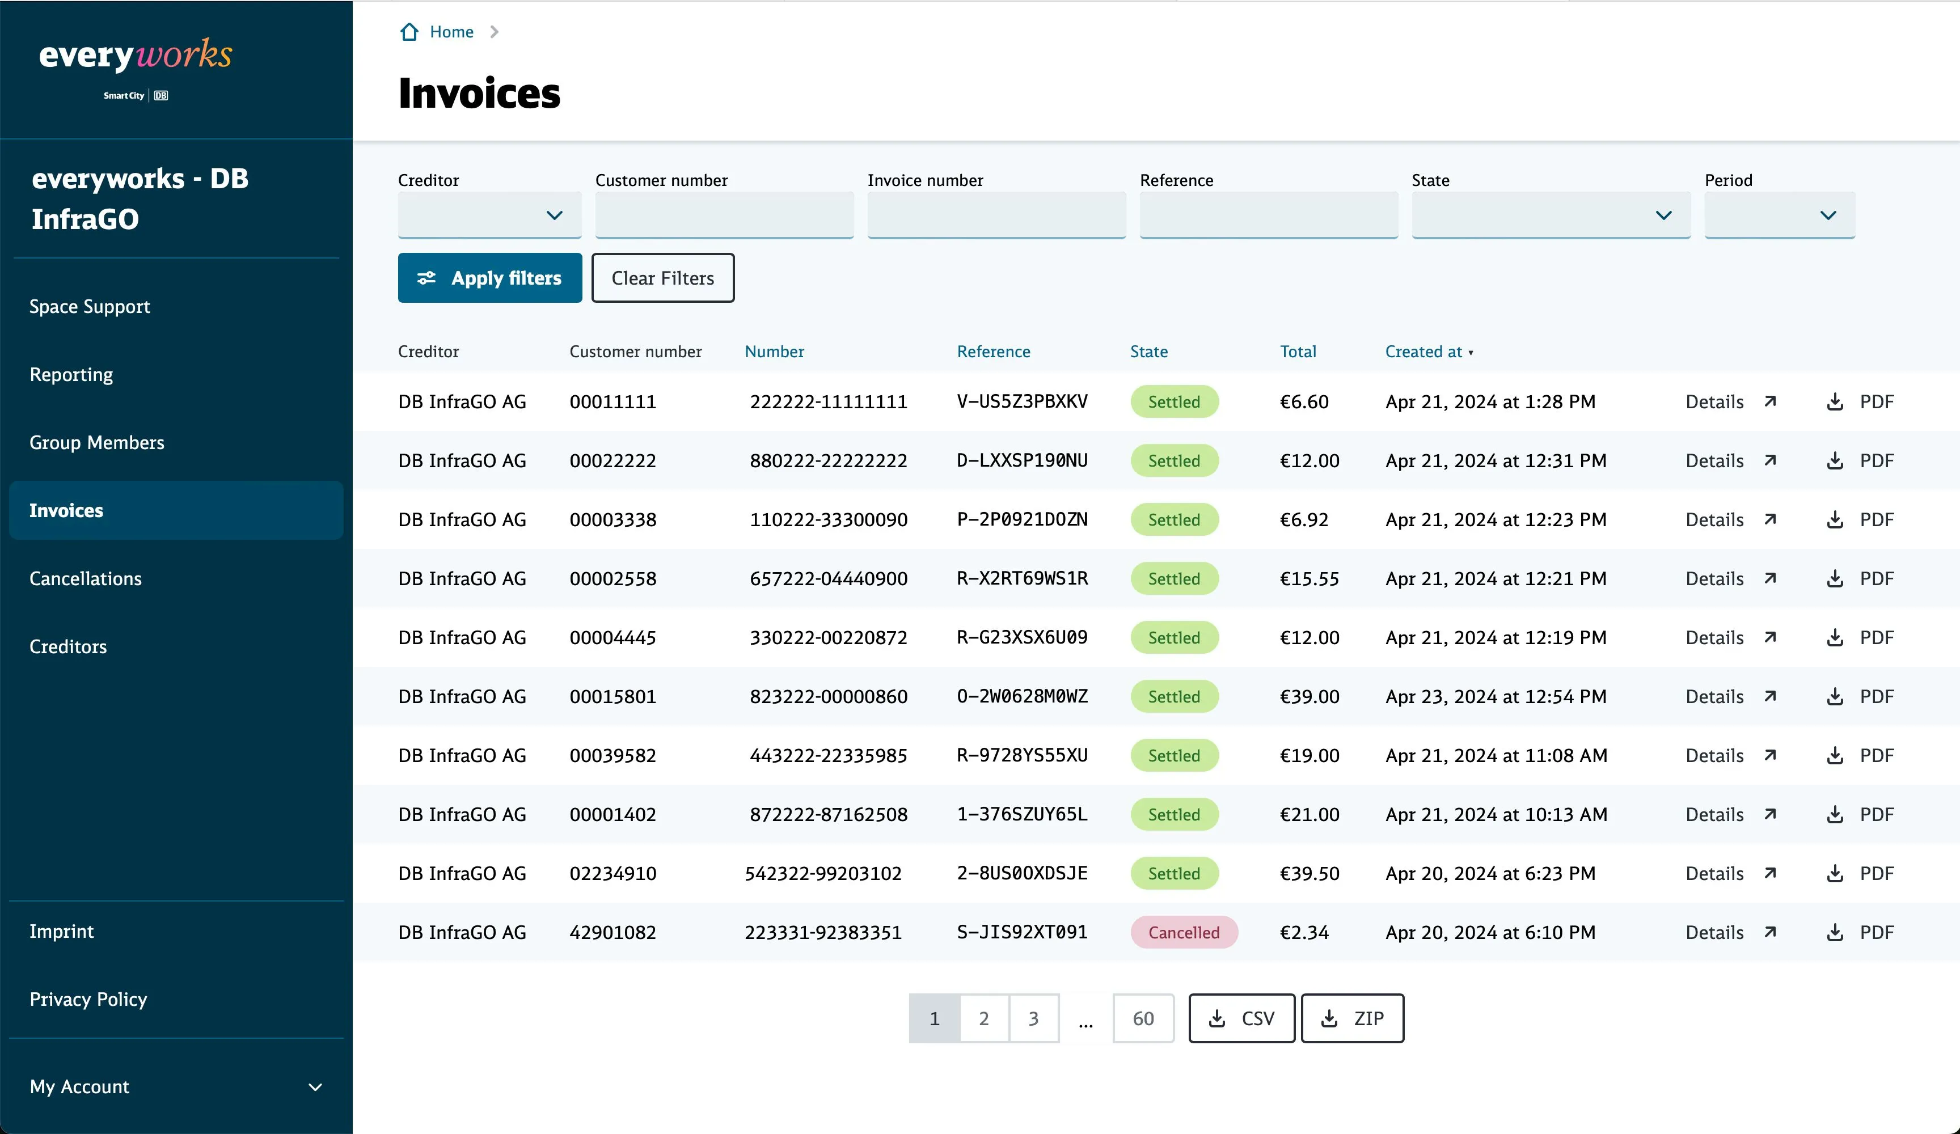Select the Settled state badge on invoice 110222-33300090
Image resolution: width=1960 pixels, height=1134 pixels.
[1175, 519]
